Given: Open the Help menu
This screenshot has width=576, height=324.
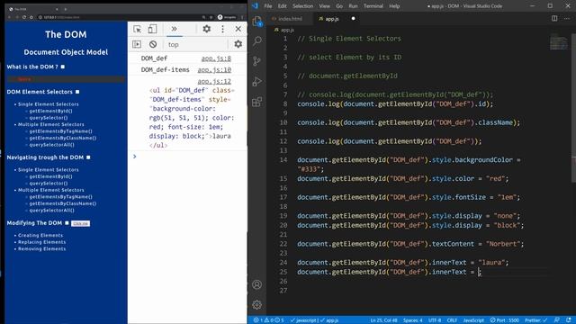Looking at the screenshot, I should pos(394,6).
